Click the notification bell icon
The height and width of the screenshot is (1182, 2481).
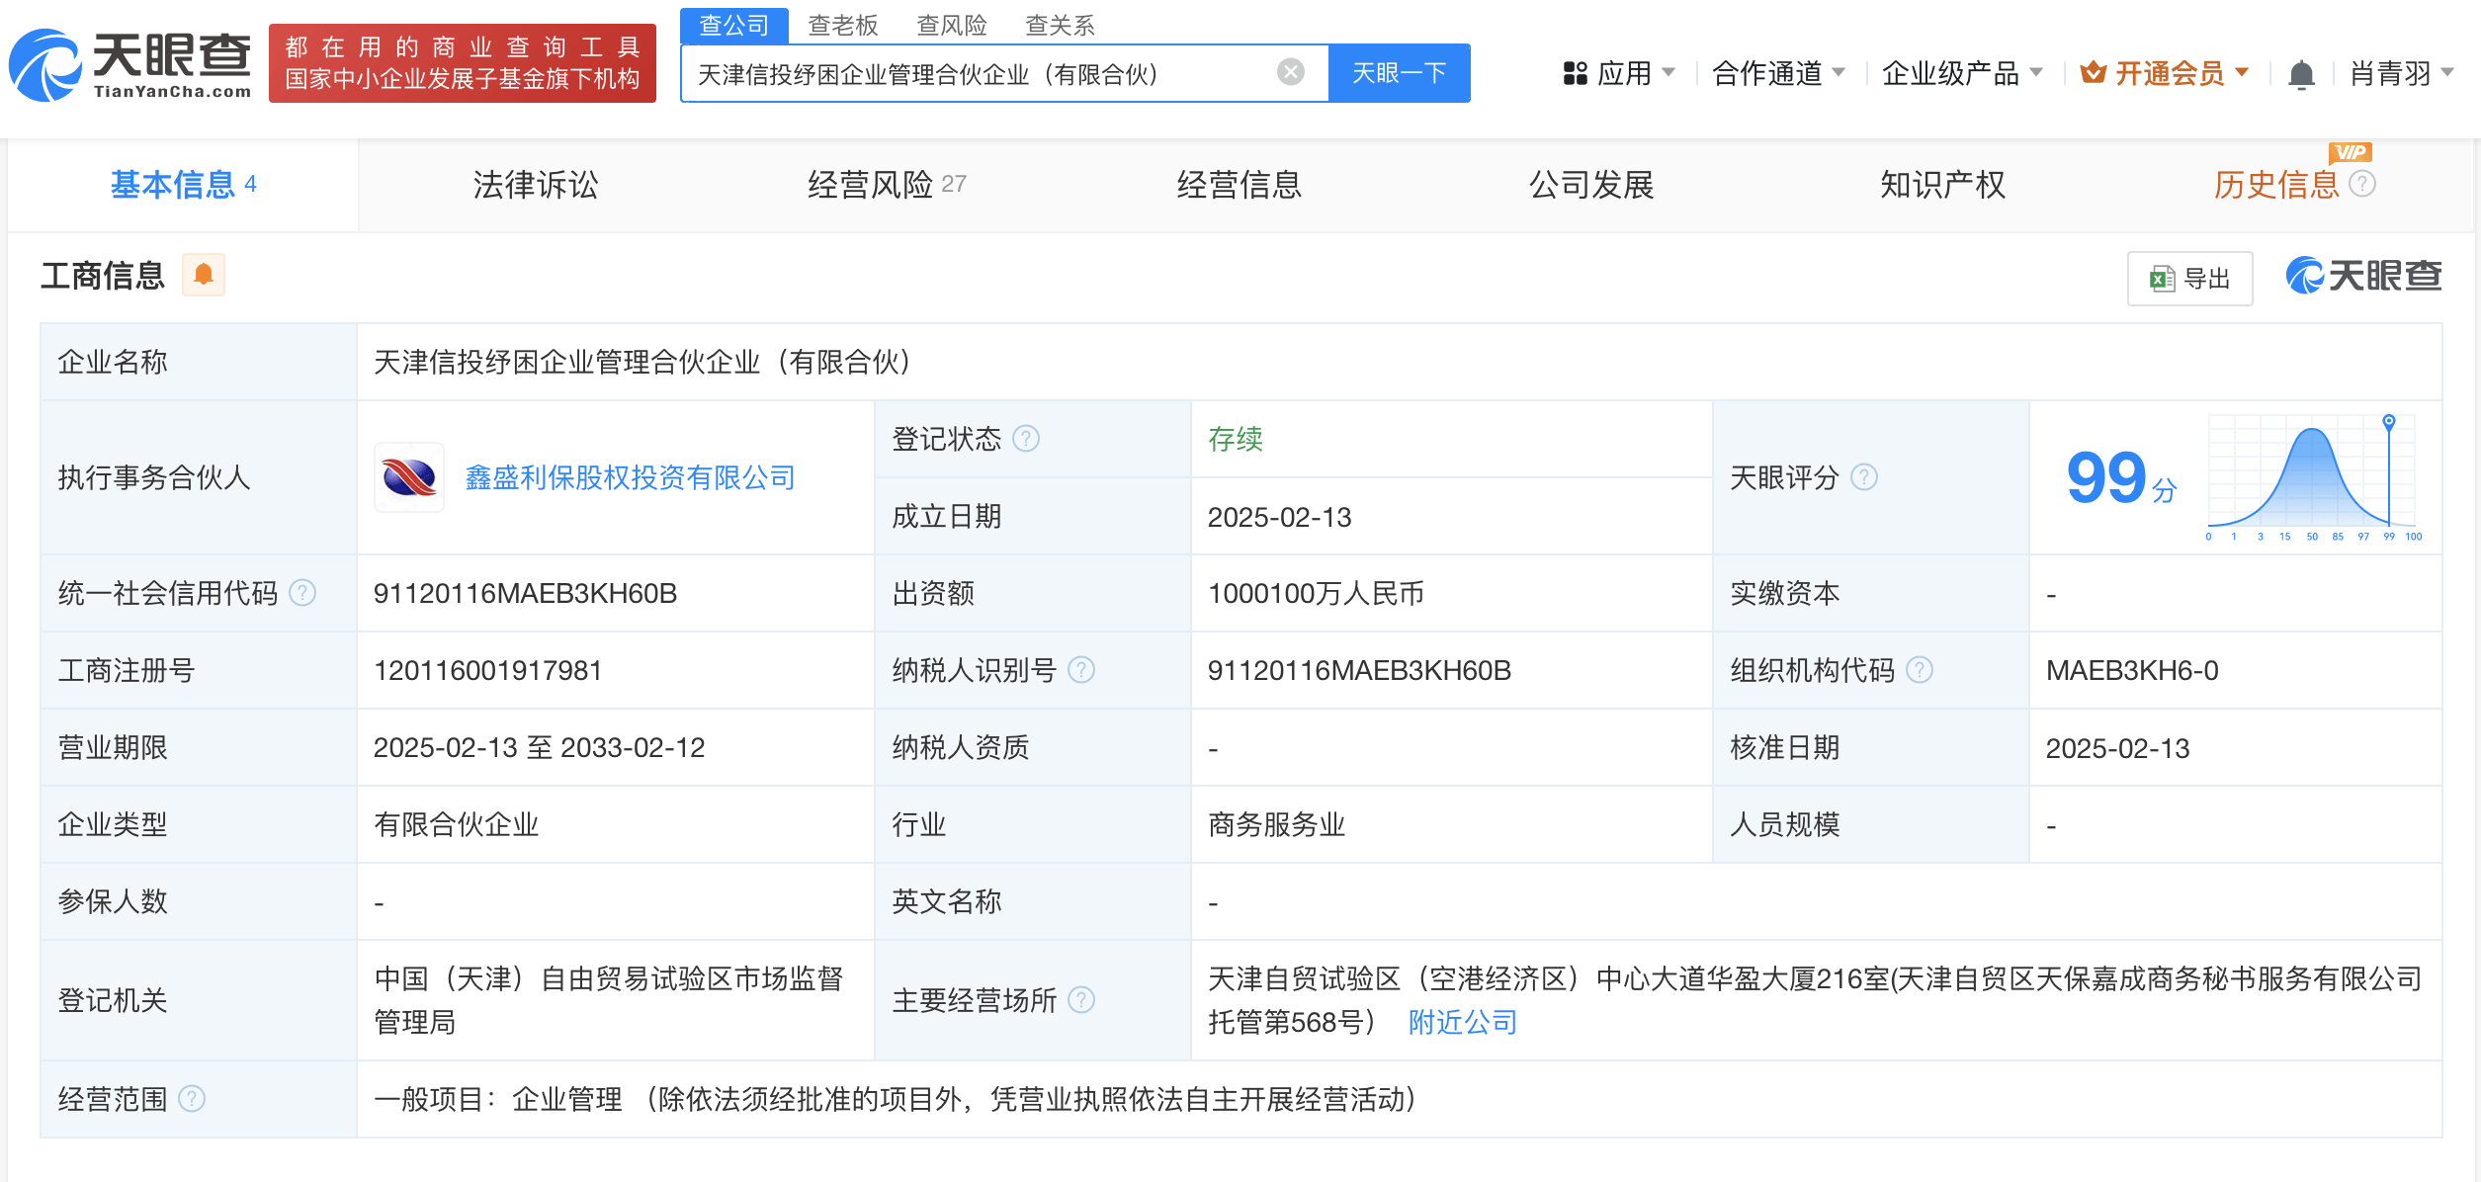(x=2303, y=72)
